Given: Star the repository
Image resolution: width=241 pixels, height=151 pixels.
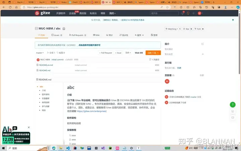Looking at the screenshot, I should tap(186, 29).
